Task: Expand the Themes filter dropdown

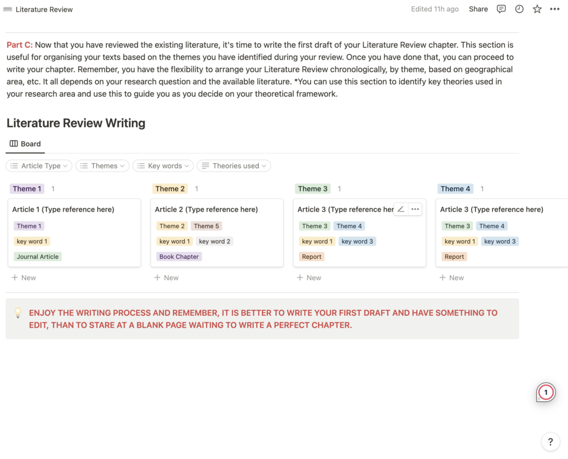Action: click(102, 166)
